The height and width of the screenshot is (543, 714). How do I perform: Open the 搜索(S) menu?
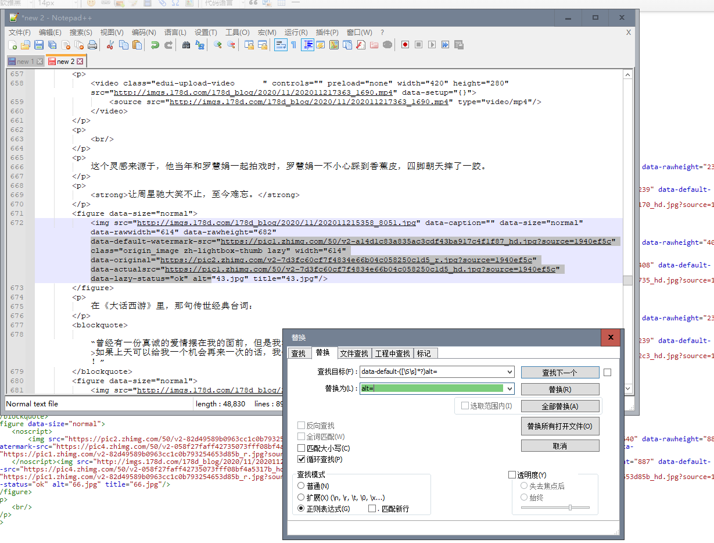coord(81,33)
